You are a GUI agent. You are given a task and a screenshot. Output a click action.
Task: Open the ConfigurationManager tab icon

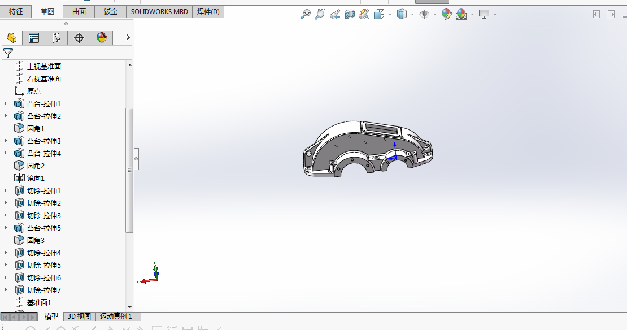pos(56,38)
